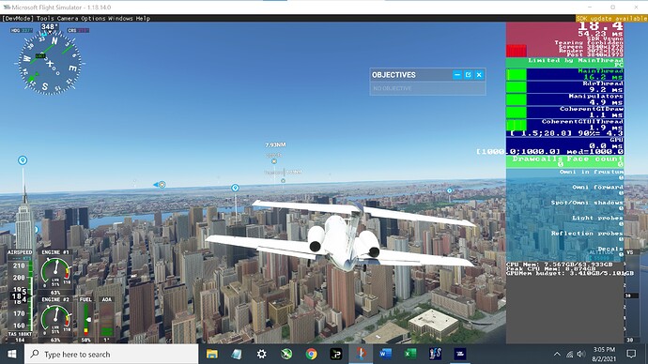
Task: Open the network status tray icon
Action: (x=569, y=354)
